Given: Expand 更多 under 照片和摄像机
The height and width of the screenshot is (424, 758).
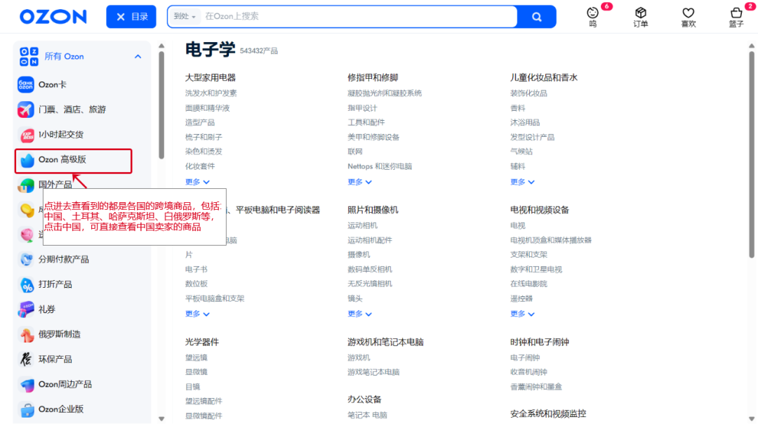Looking at the screenshot, I should coord(359,314).
